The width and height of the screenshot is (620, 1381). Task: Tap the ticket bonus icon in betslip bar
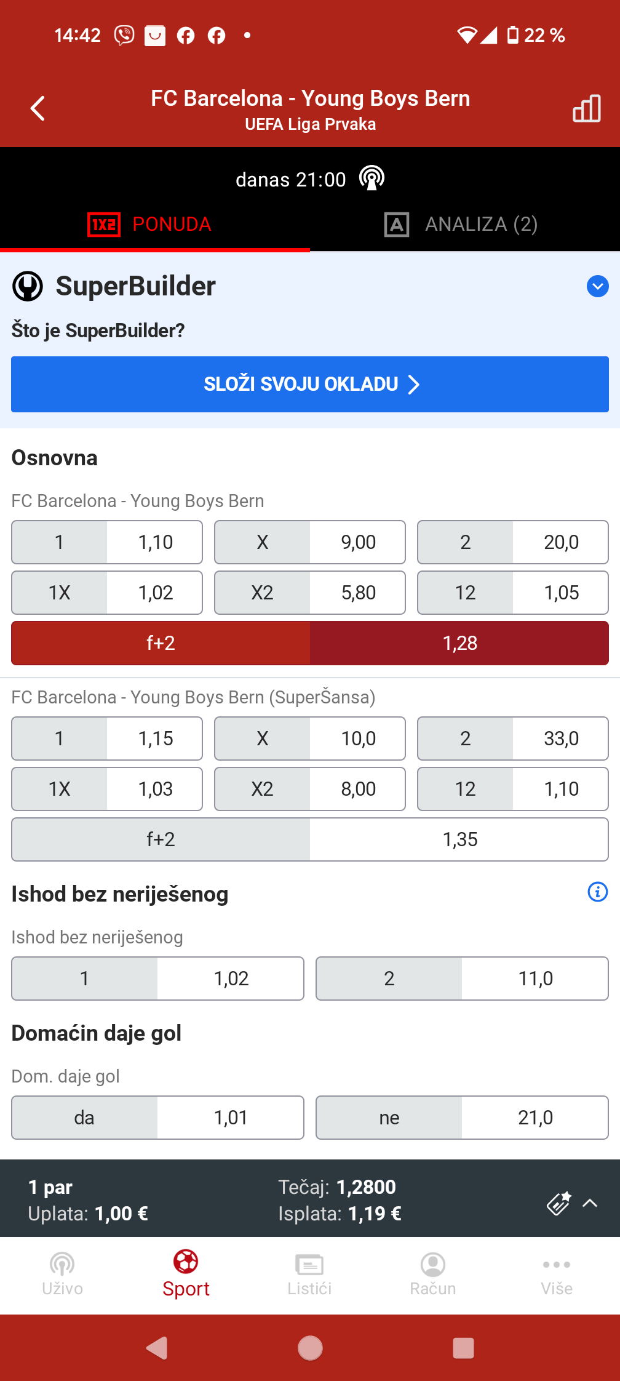559,1203
